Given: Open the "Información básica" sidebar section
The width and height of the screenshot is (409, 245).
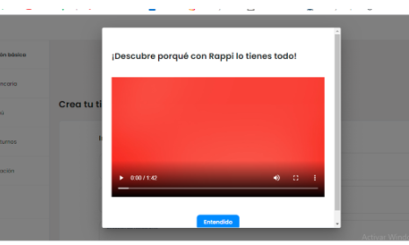Looking at the screenshot, I should pos(14,54).
